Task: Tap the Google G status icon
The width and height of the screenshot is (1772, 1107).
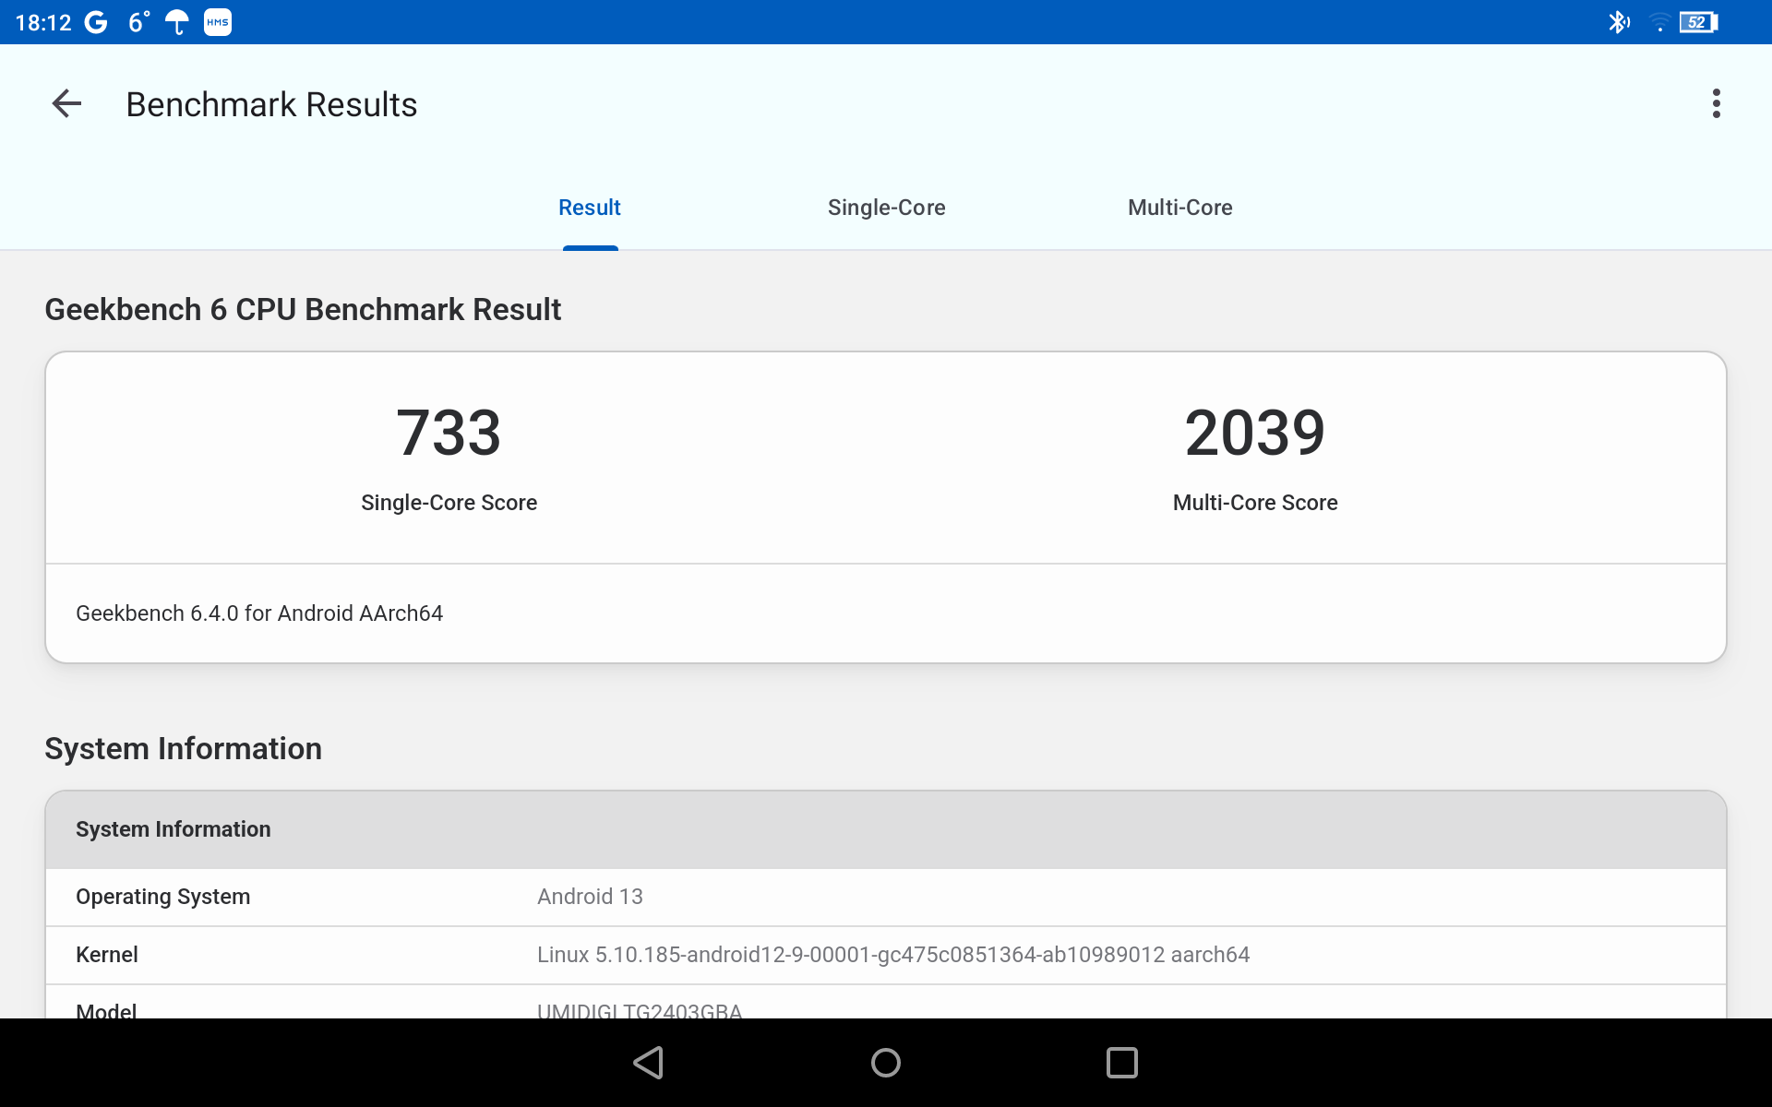Action: 96,22
